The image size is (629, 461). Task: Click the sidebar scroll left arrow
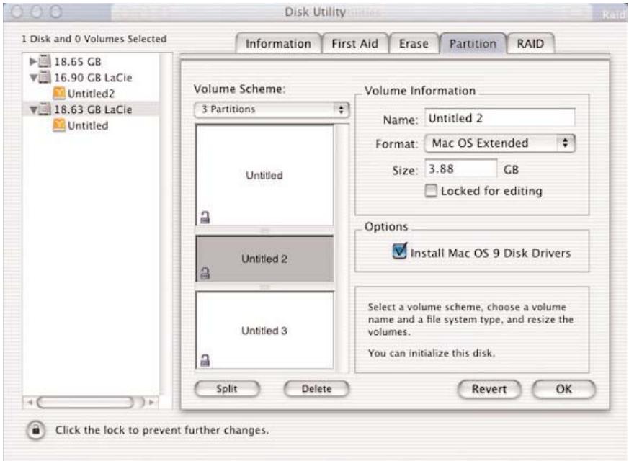(x=30, y=402)
